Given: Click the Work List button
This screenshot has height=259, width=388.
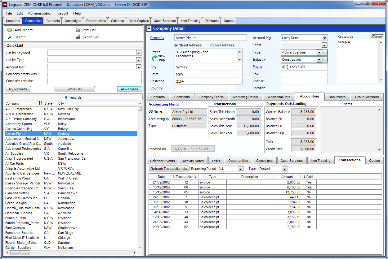Looking at the screenshot, I should click(x=74, y=89).
